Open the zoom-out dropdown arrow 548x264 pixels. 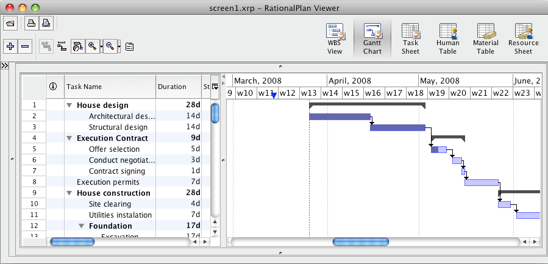[x=119, y=46]
